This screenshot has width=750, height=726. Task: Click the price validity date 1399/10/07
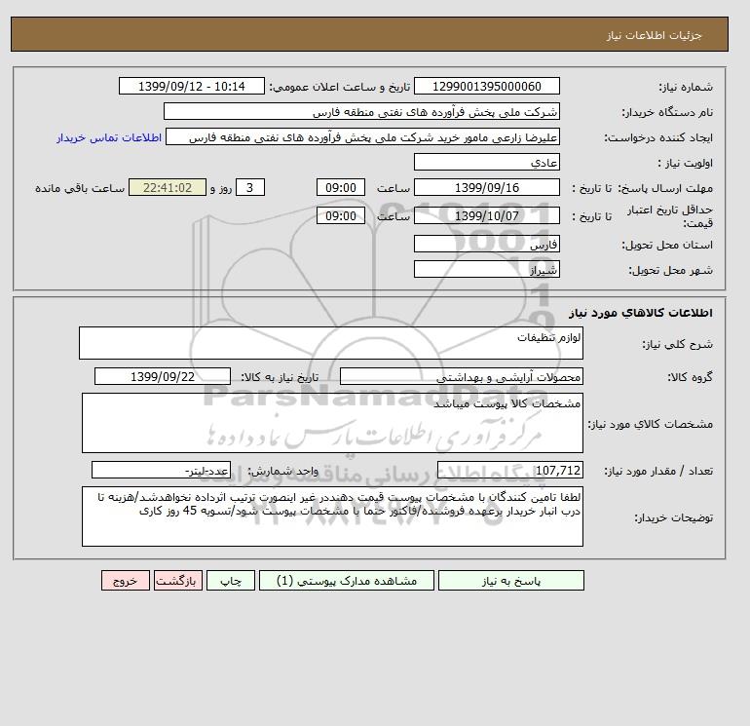[x=486, y=215]
